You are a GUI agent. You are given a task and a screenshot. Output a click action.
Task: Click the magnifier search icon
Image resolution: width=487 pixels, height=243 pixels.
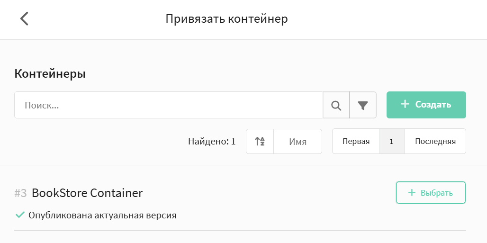coord(336,105)
